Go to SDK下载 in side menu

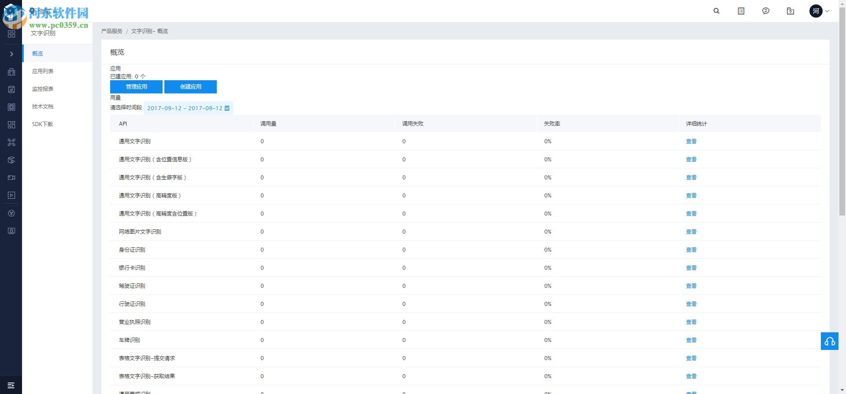(42, 124)
